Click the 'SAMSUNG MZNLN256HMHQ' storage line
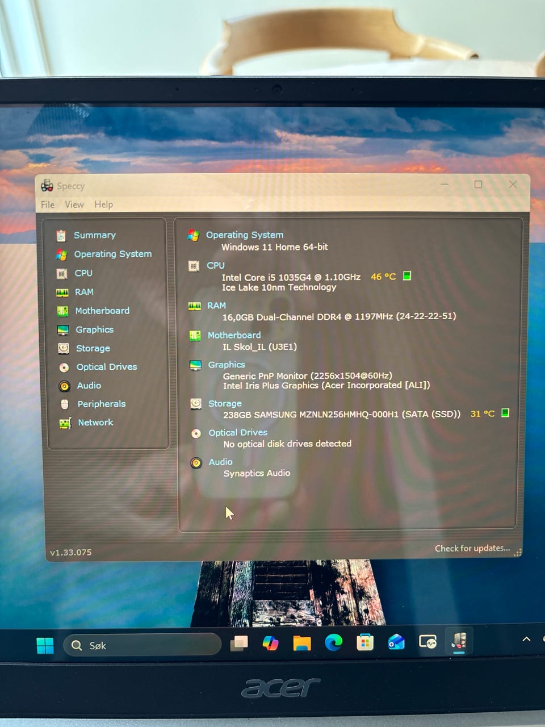 (x=342, y=414)
